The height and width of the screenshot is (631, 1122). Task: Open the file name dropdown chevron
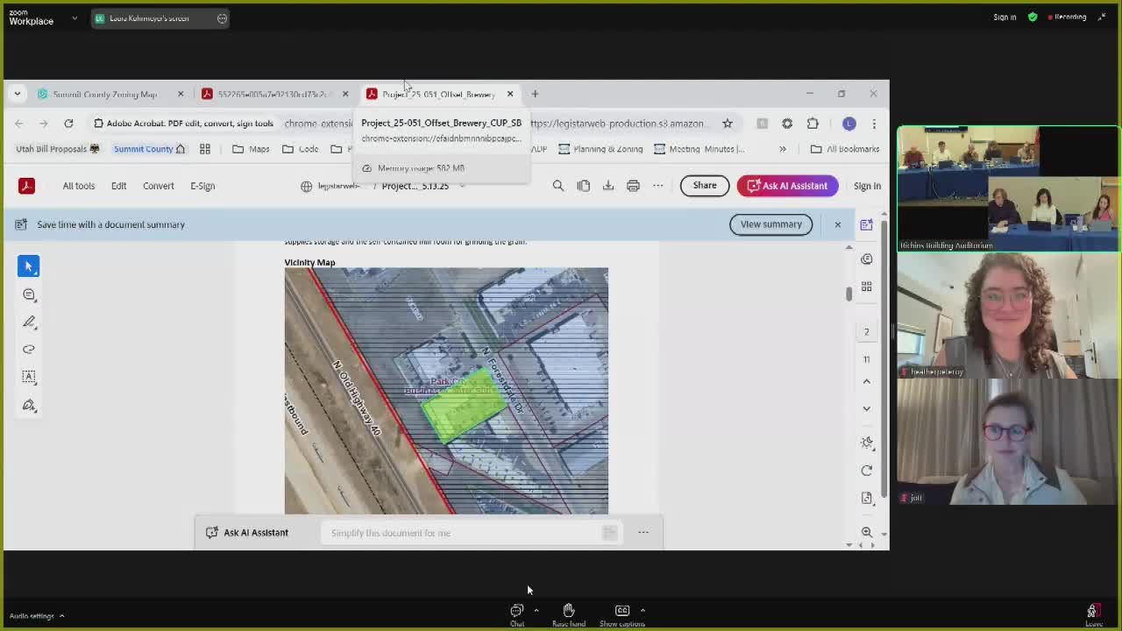pos(462,186)
